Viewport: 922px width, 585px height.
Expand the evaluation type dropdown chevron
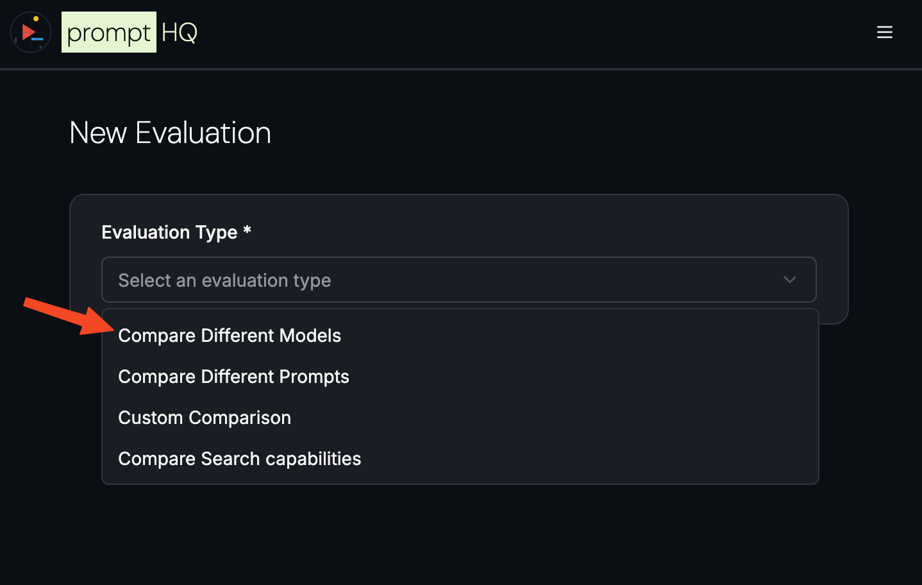click(x=790, y=280)
